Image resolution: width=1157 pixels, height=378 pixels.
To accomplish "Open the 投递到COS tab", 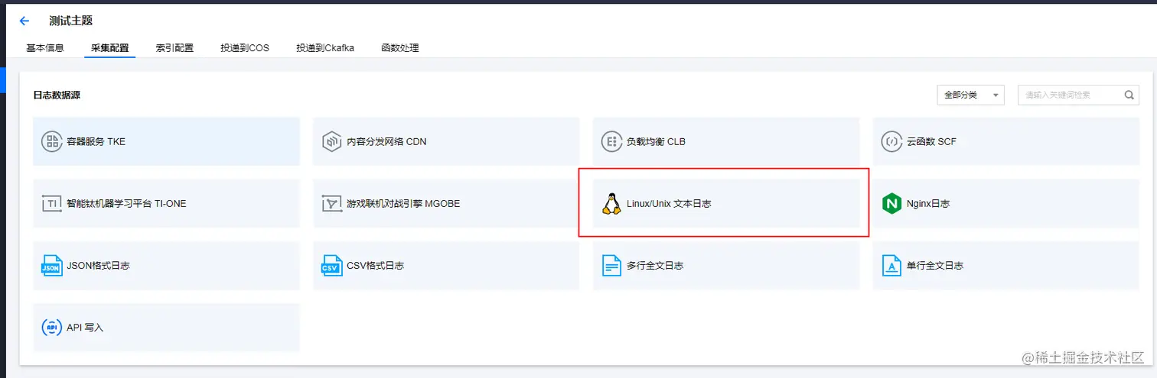I will [245, 48].
